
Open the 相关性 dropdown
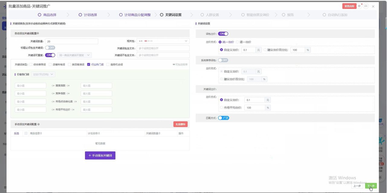[163, 41]
